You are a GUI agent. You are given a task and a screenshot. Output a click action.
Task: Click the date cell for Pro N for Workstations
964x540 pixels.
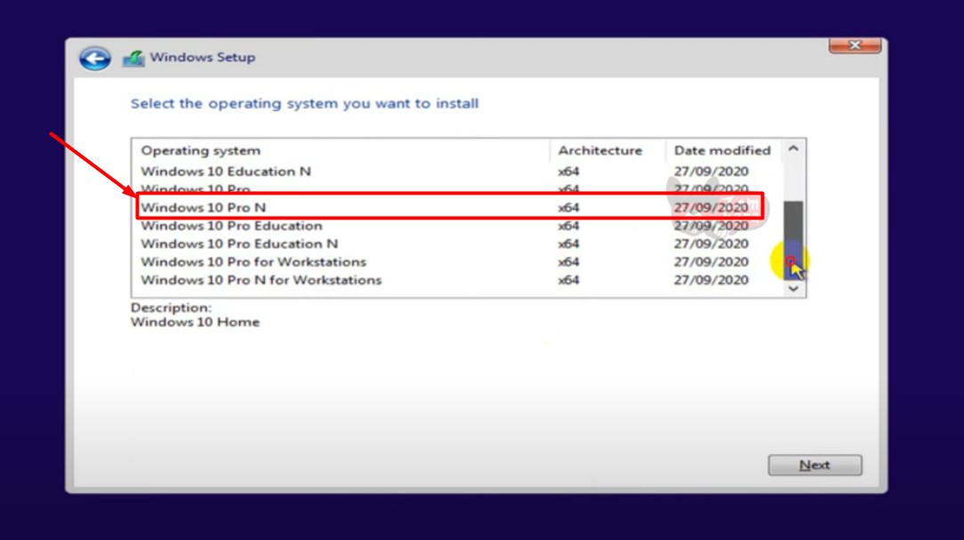coord(711,280)
